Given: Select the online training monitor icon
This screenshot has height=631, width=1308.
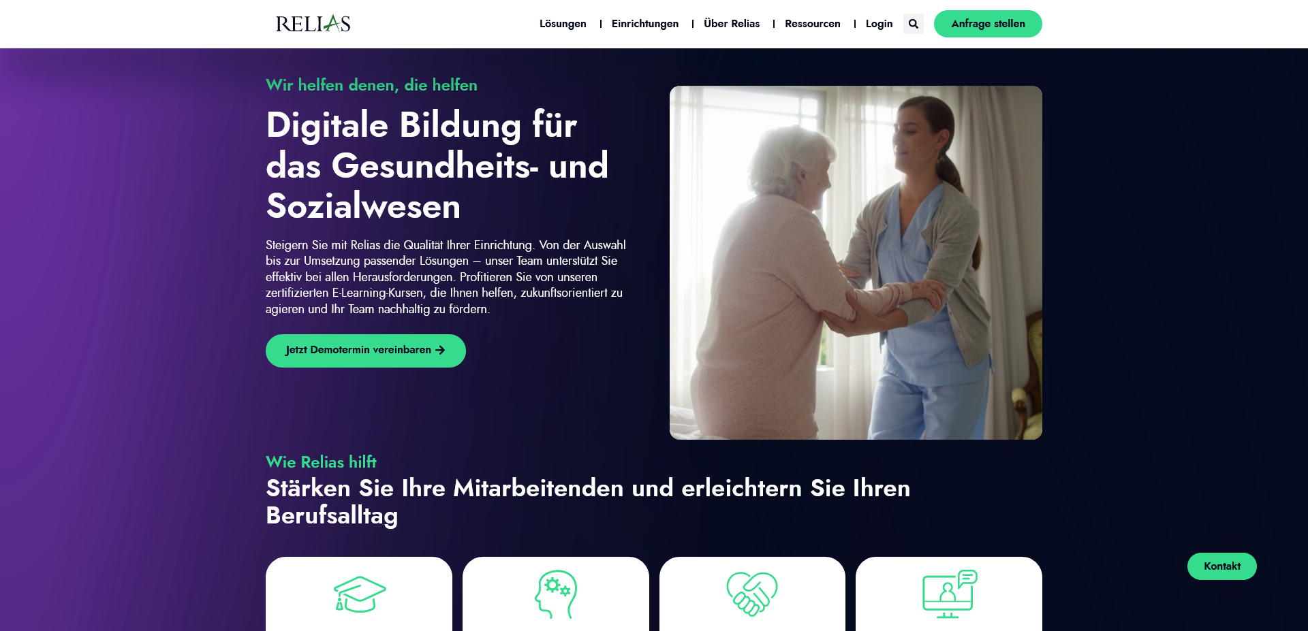Looking at the screenshot, I should pyautogui.click(x=950, y=594).
